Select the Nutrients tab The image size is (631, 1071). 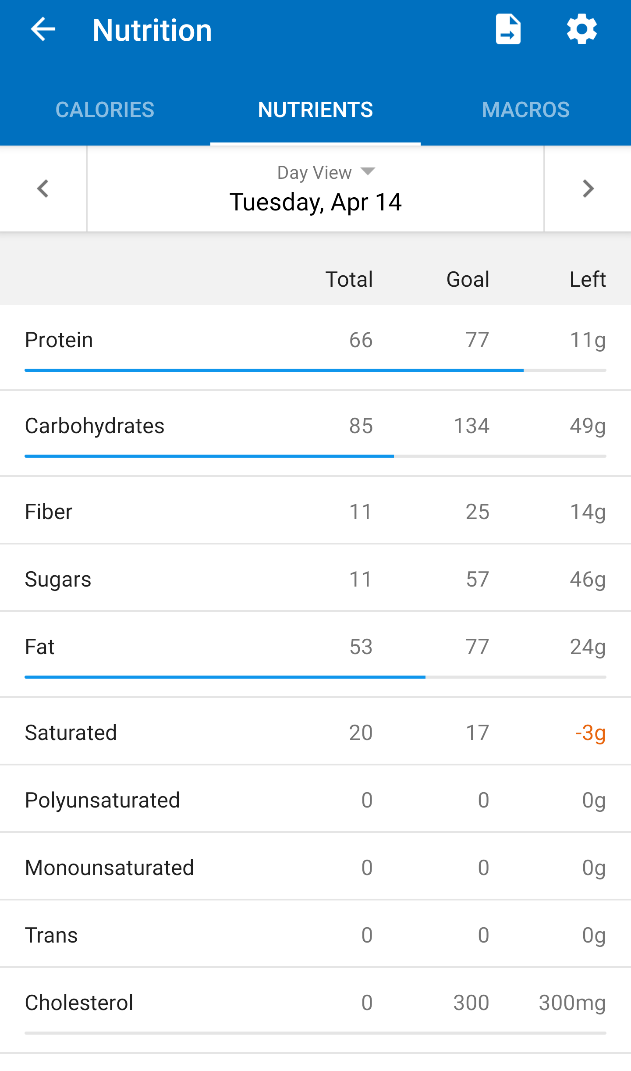pos(315,110)
